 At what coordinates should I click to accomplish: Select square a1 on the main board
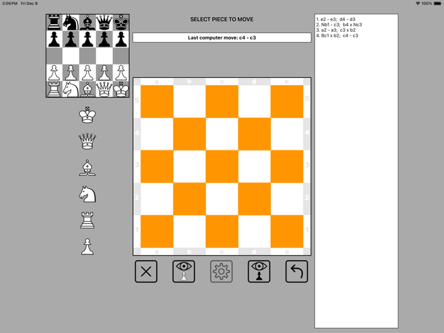click(157, 232)
